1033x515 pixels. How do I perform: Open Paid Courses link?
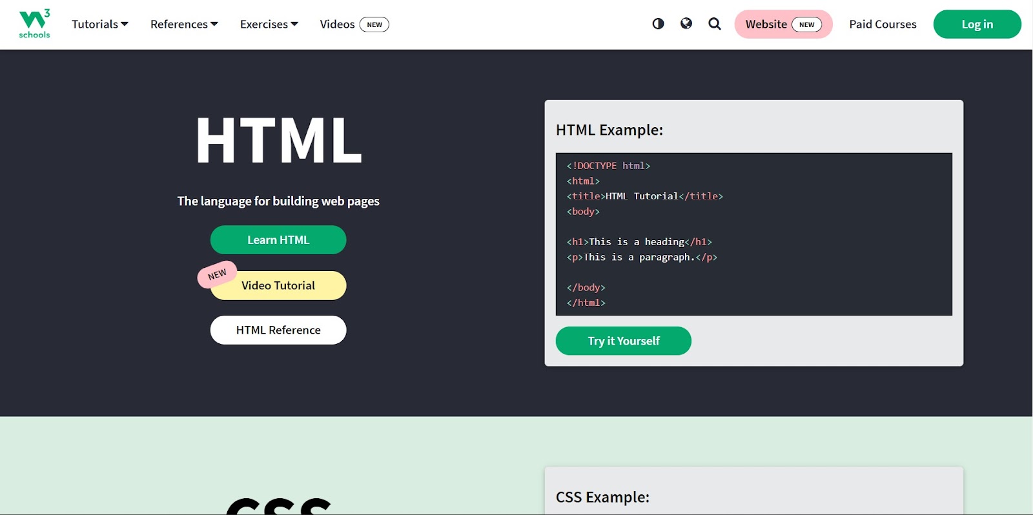tap(883, 24)
